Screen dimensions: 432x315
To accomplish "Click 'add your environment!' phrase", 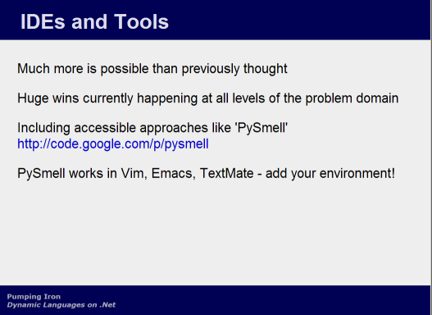I will pyautogui.click(x=330, y=174).
